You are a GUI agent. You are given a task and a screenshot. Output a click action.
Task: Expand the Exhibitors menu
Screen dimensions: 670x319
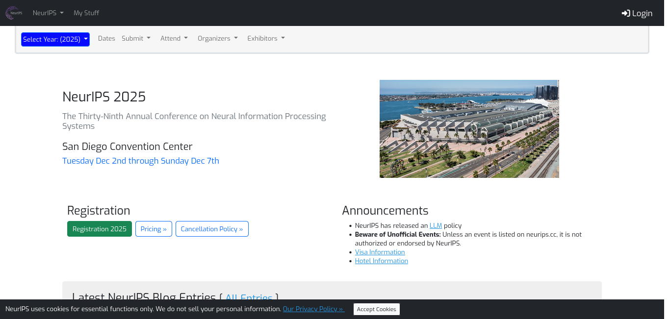coord(266,38)
